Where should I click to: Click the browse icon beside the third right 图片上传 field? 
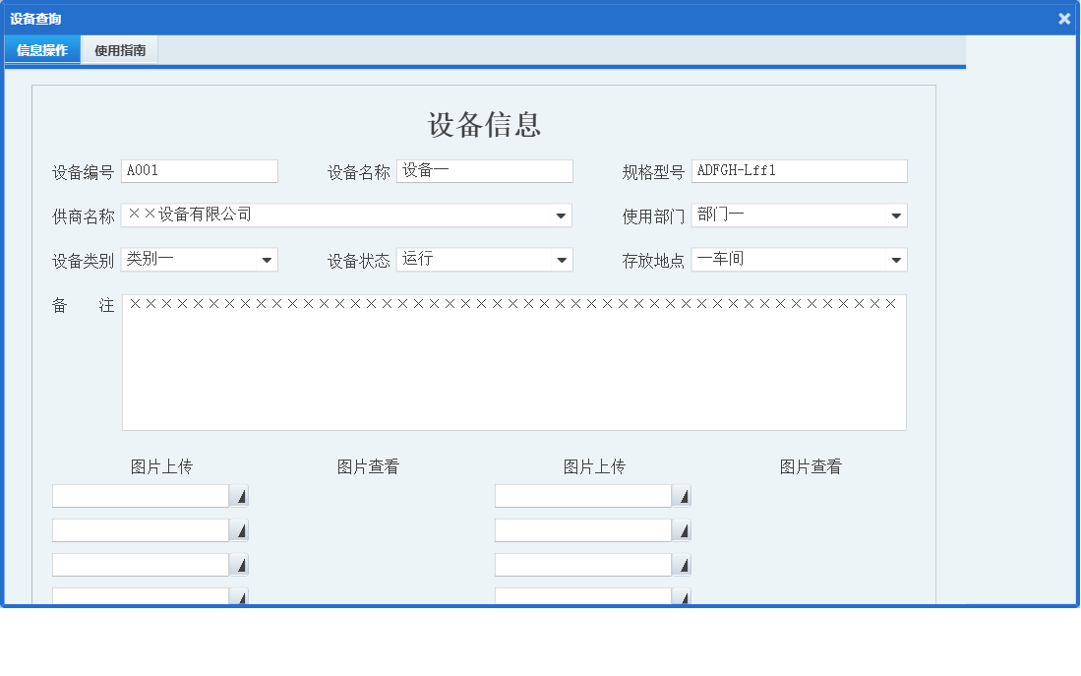[x=684, y=564]
